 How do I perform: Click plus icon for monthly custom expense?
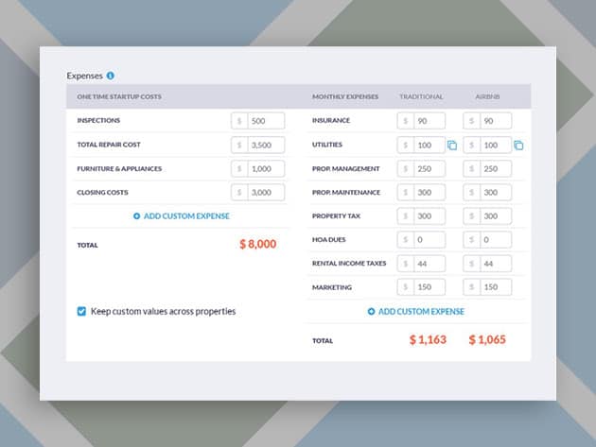(x=372, y=311)
